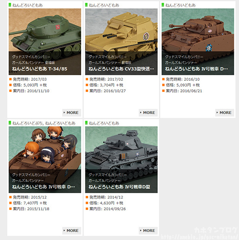The width and height of the screenshot is (239, 240).
Task: Open the ねんどろいどもあ T-34/85 title link
Action: click(x=39, y=69)
